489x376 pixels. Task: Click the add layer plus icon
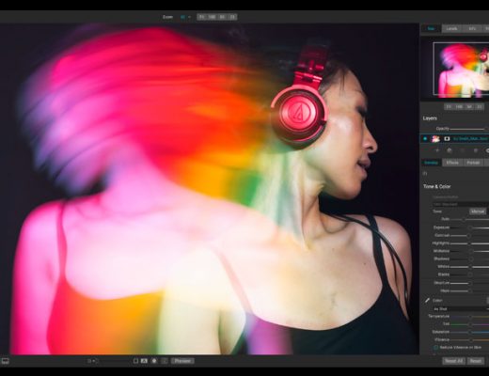pos(437,150)
